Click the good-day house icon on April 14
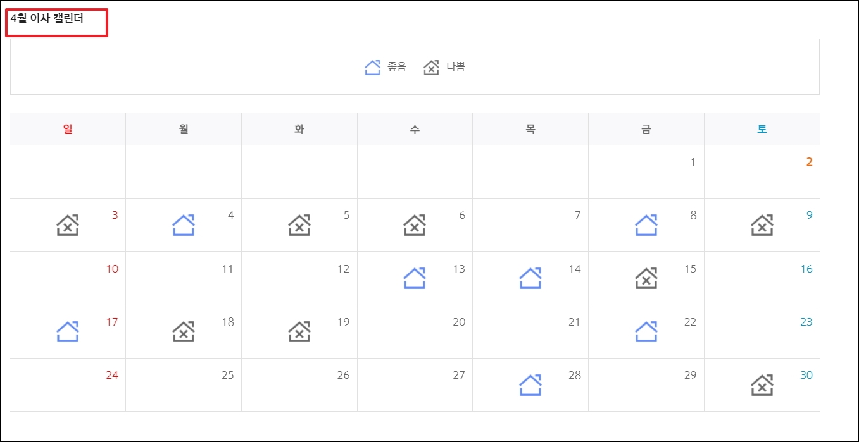 coord(530,278)
